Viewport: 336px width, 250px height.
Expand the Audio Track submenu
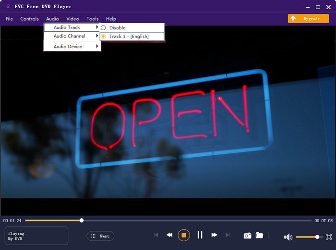[72, 27]
